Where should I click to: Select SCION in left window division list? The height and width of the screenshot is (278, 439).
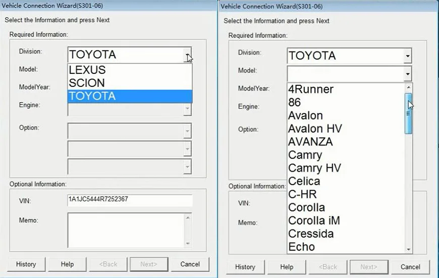point(130,83)
